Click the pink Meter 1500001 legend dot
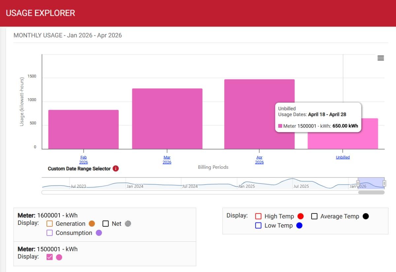 [59, 257]
